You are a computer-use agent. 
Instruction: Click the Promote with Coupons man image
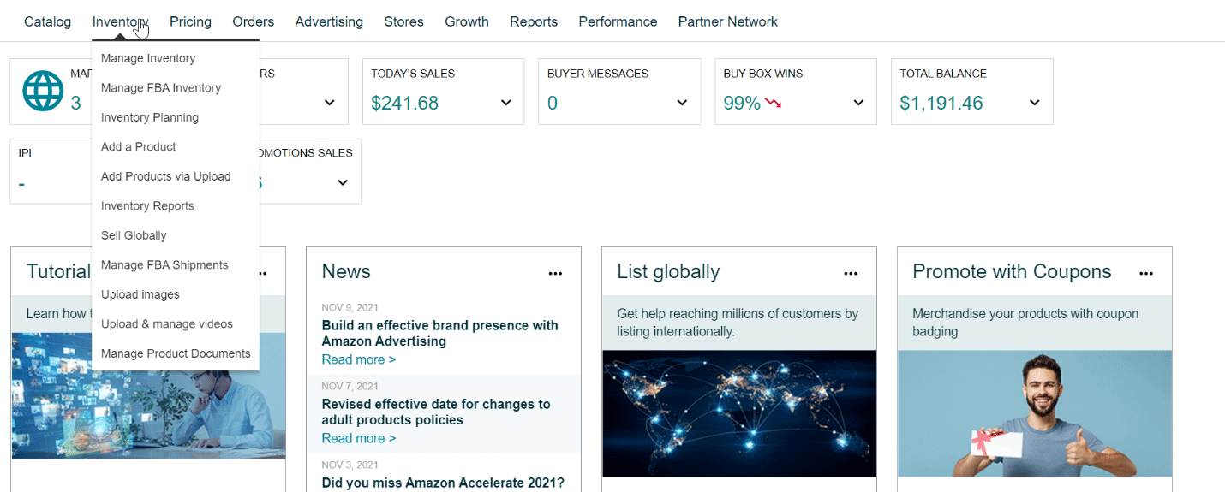point(1035,413)
